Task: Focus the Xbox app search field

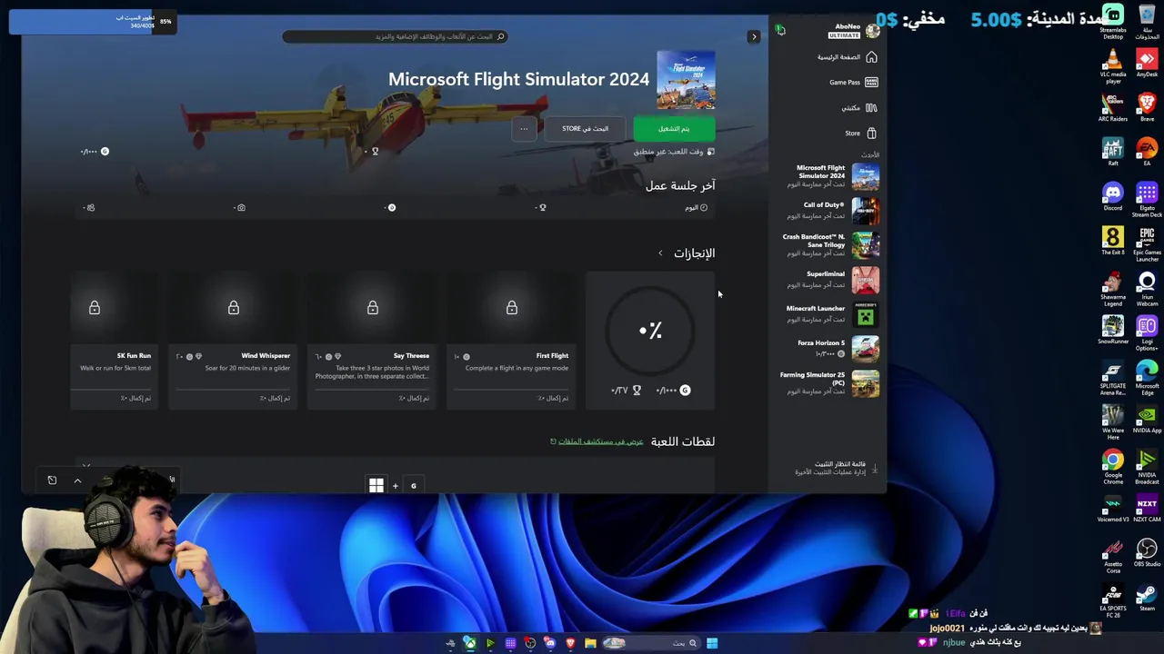Action: pos(395,36)
